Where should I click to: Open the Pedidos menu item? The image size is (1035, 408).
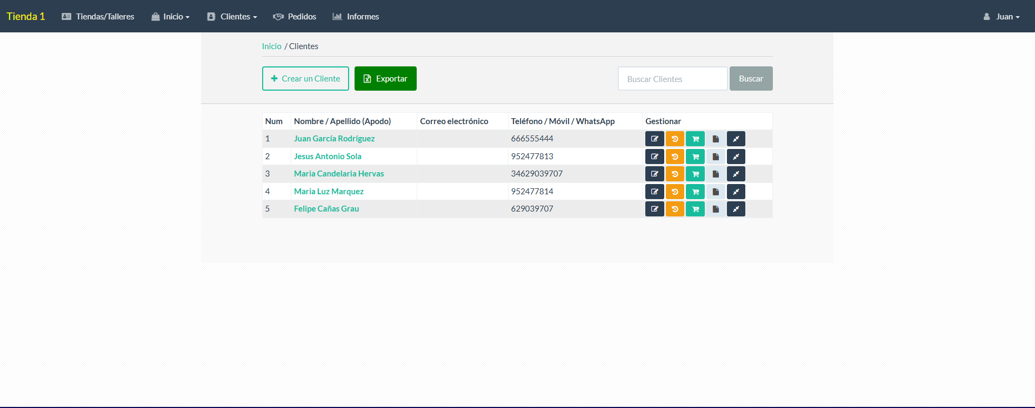tap(295, 17)
